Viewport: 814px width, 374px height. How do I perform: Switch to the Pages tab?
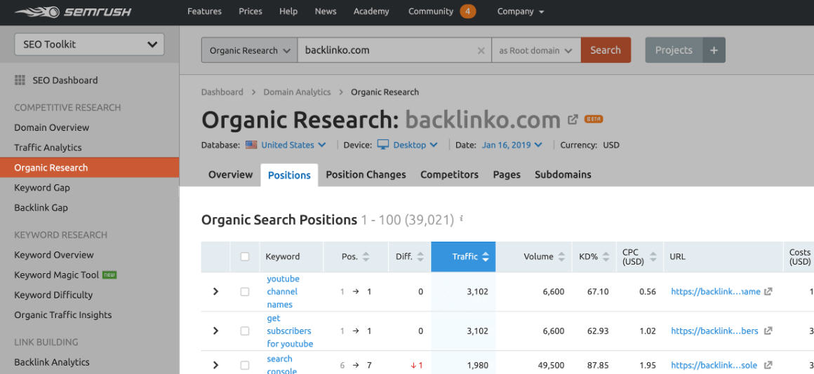point(507,174)
